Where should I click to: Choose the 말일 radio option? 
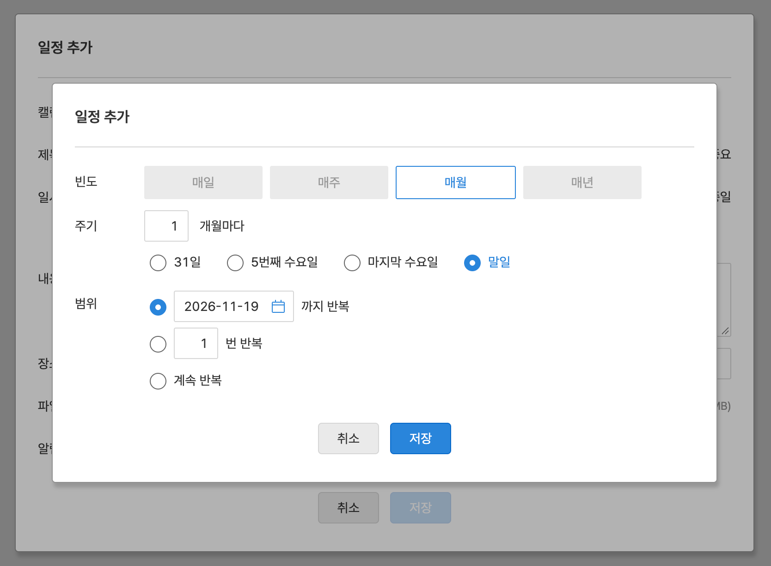(472, 263)
